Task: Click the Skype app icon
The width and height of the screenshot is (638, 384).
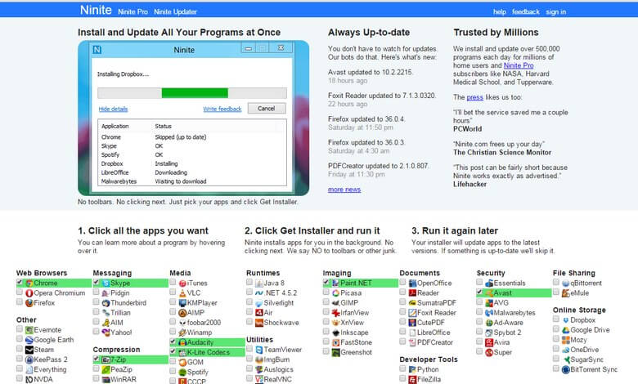Action: [x=106, y=283]
